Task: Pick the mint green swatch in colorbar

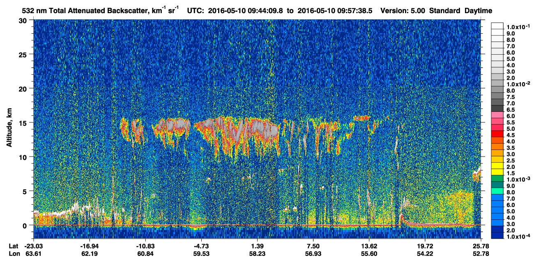Action: (x=497, y=191)
